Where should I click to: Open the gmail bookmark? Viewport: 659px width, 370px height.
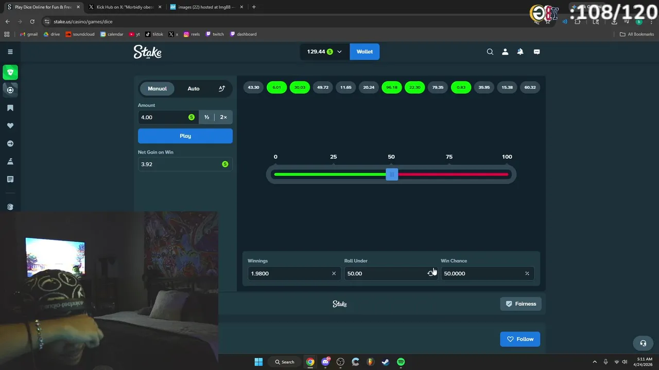(x=28, y=34)
